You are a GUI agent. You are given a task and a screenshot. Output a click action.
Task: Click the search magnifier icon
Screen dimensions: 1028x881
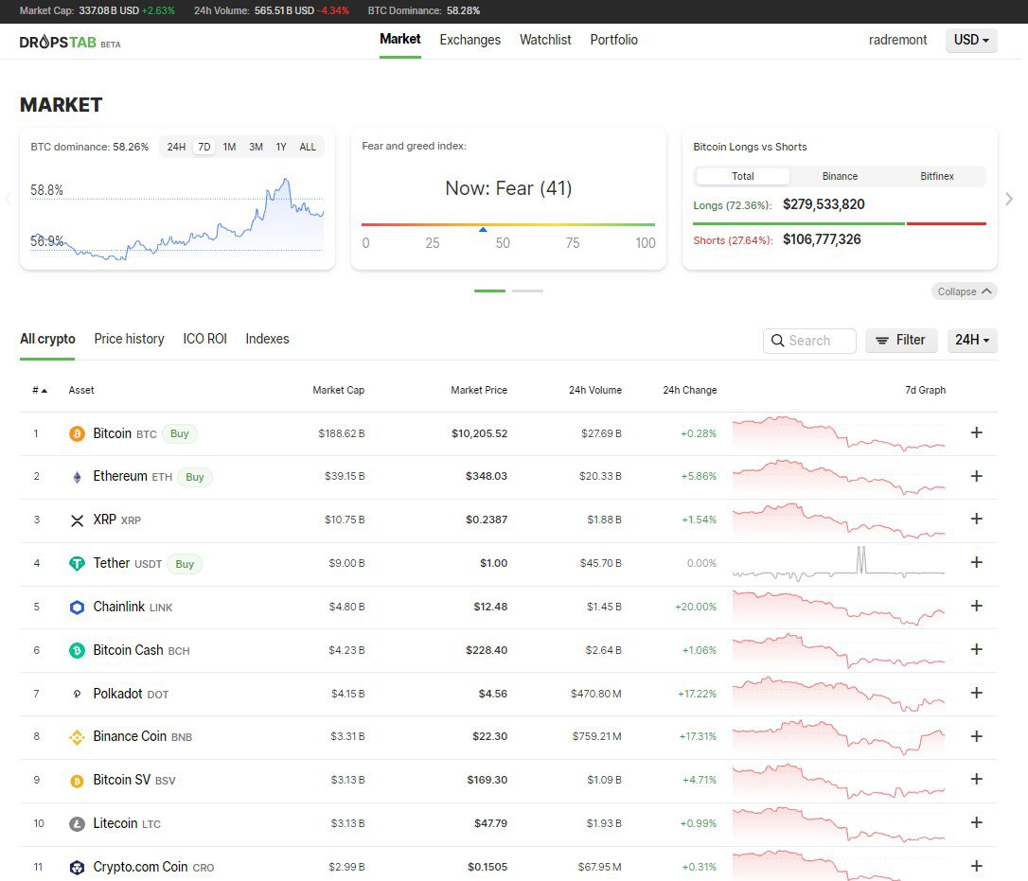(x=777, y=341)
